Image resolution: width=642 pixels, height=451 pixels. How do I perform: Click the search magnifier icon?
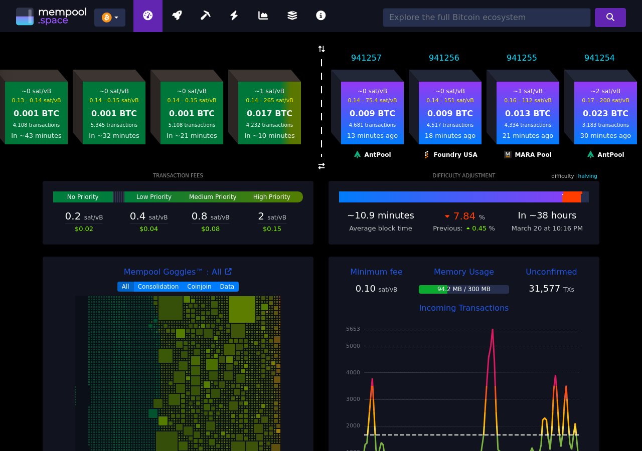coord(610,17)
